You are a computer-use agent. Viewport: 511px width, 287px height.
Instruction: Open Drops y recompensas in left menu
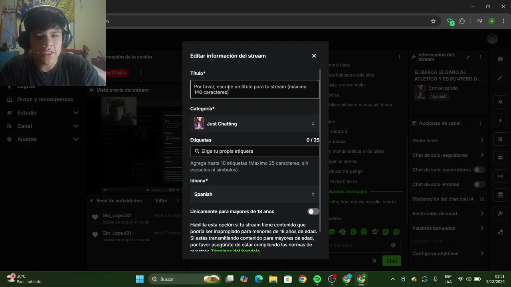45,99
